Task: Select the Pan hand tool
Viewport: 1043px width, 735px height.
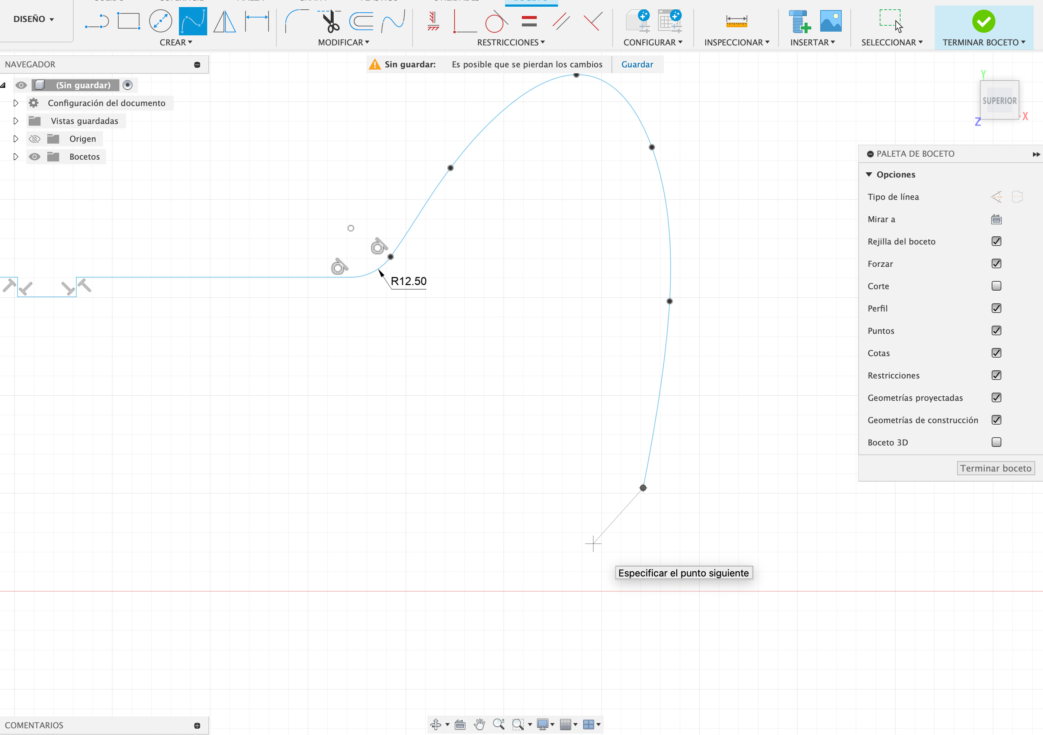Action: (x=479, y=724)
